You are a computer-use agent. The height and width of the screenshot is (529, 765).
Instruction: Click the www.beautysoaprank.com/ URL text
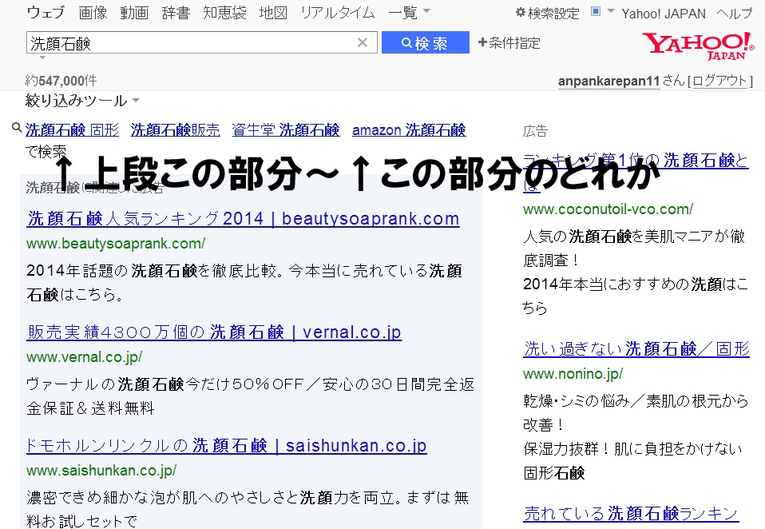point(116,243)
